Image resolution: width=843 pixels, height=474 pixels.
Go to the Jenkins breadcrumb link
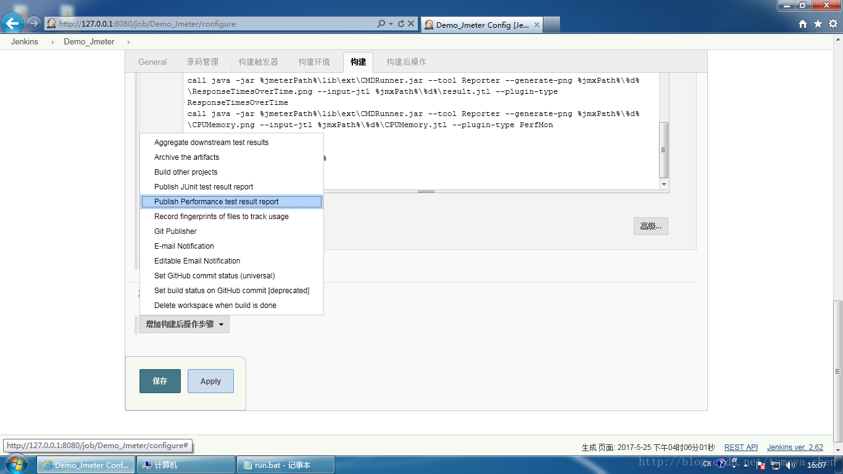[25, 42]
